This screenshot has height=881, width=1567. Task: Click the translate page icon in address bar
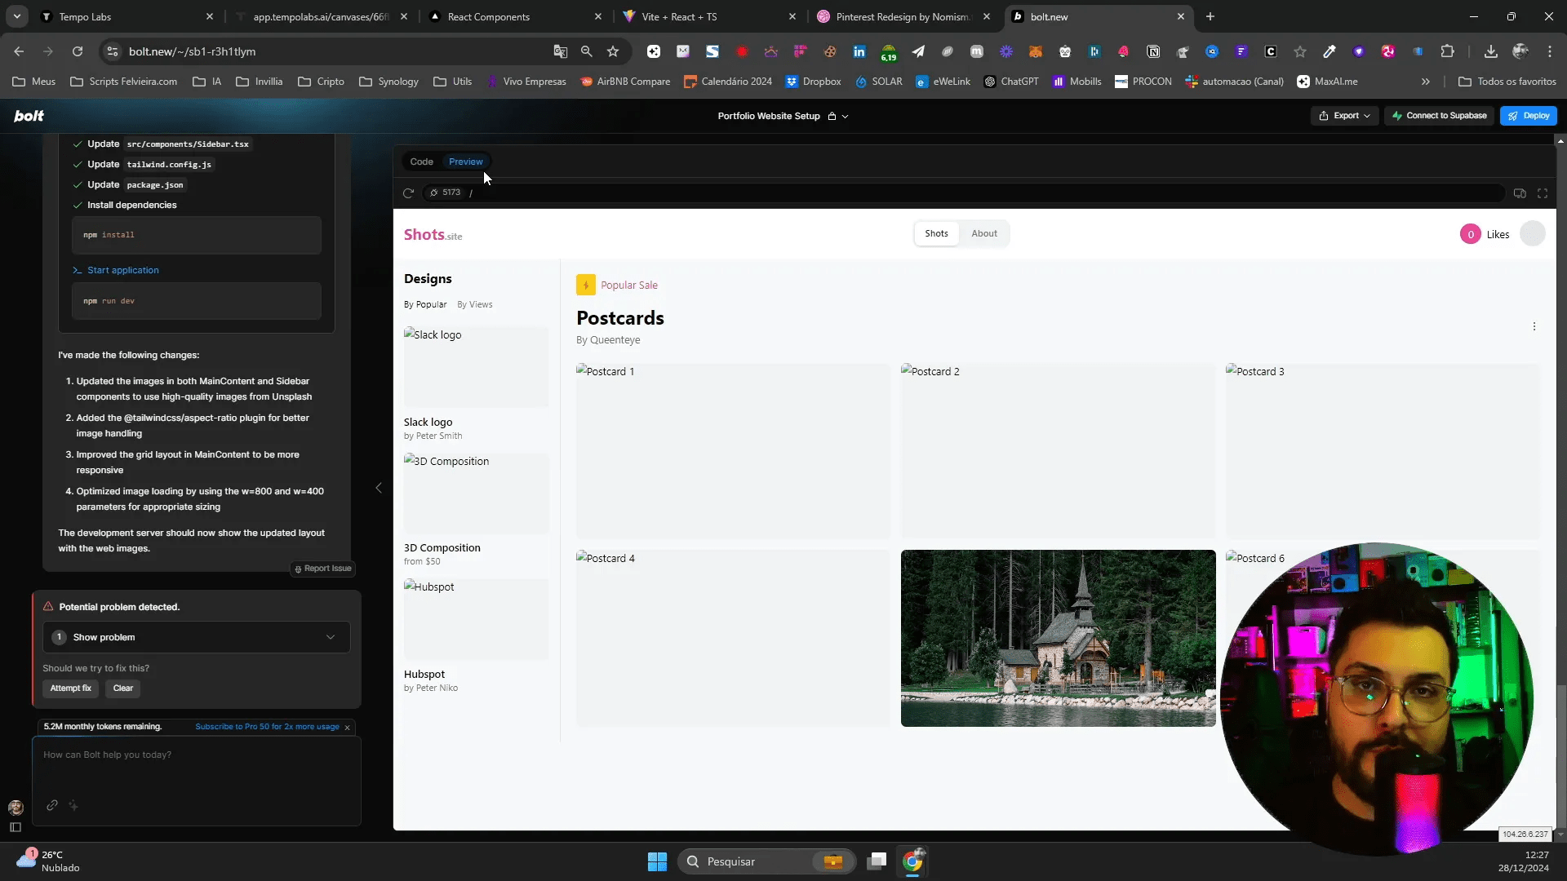click(560, 51)
